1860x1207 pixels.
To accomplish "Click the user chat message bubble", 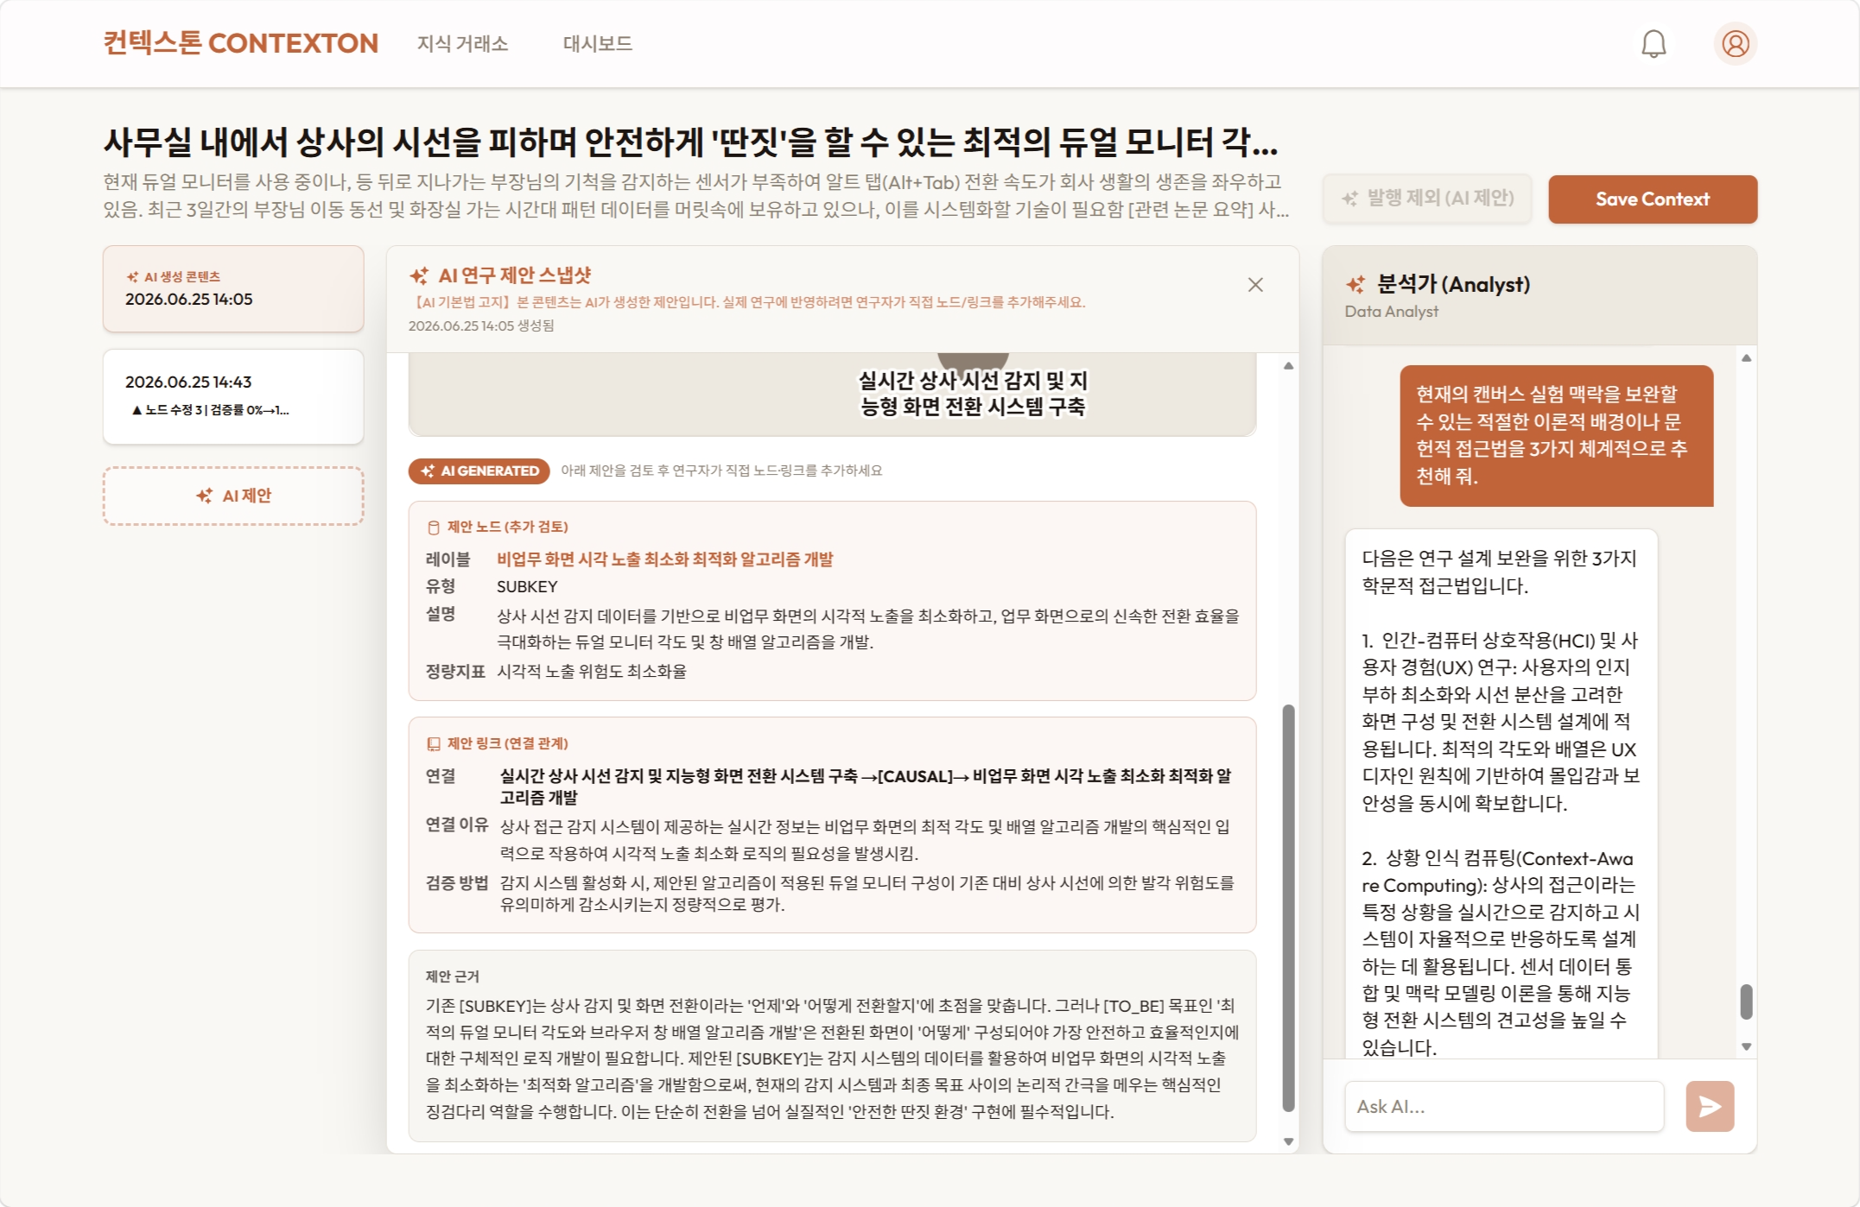I will click(1556, 435).
